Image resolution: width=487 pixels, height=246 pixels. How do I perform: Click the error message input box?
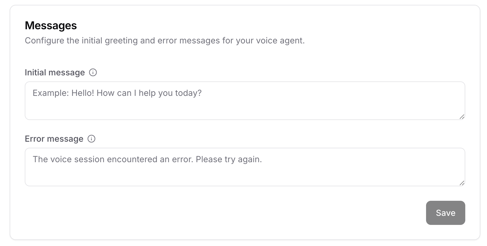coord(244,167)
